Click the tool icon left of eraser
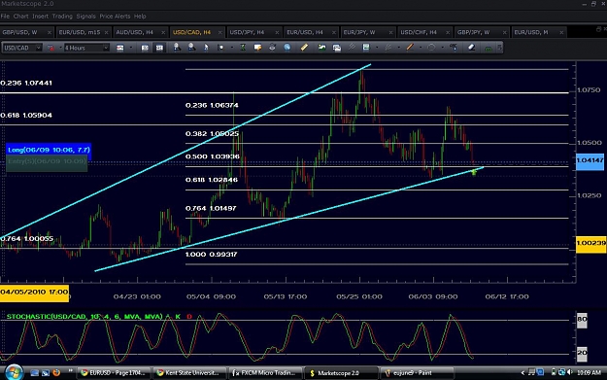 pos(454,48)
